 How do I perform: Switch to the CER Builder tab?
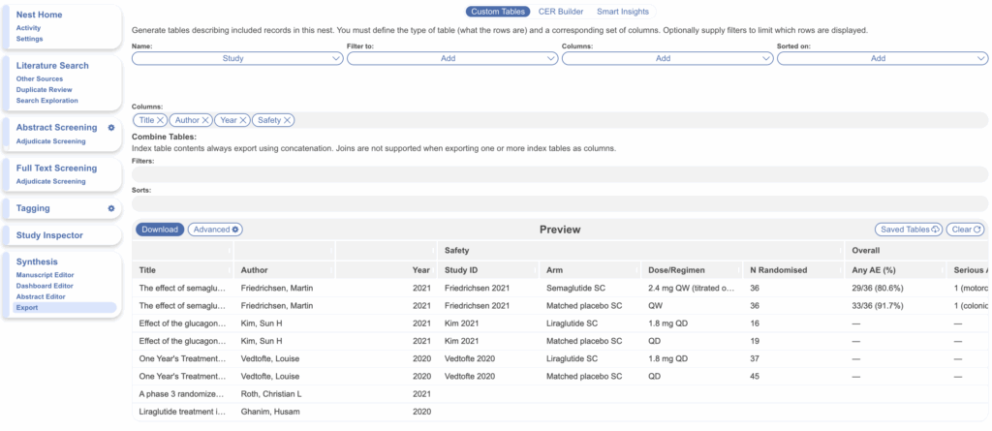pos(561,12)
